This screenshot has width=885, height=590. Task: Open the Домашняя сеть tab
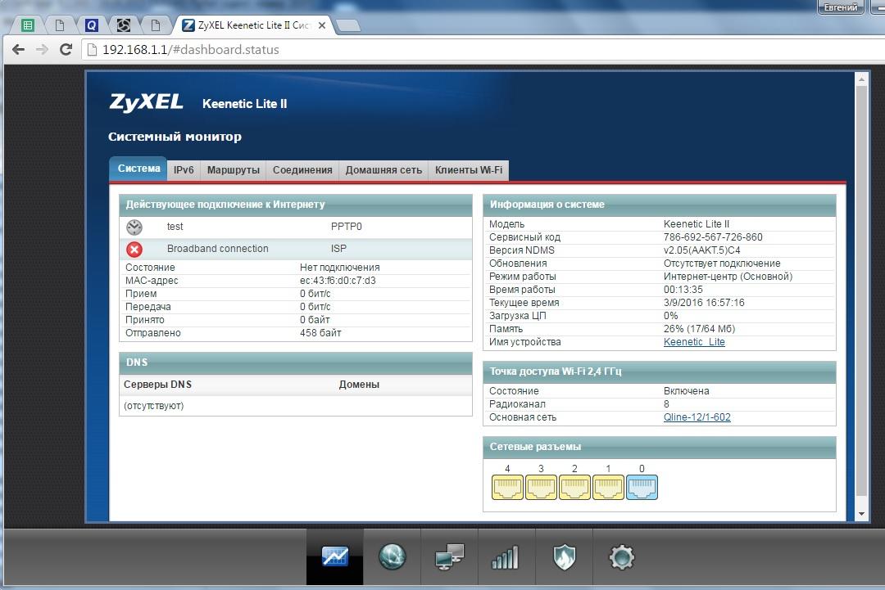pos(383,170)
